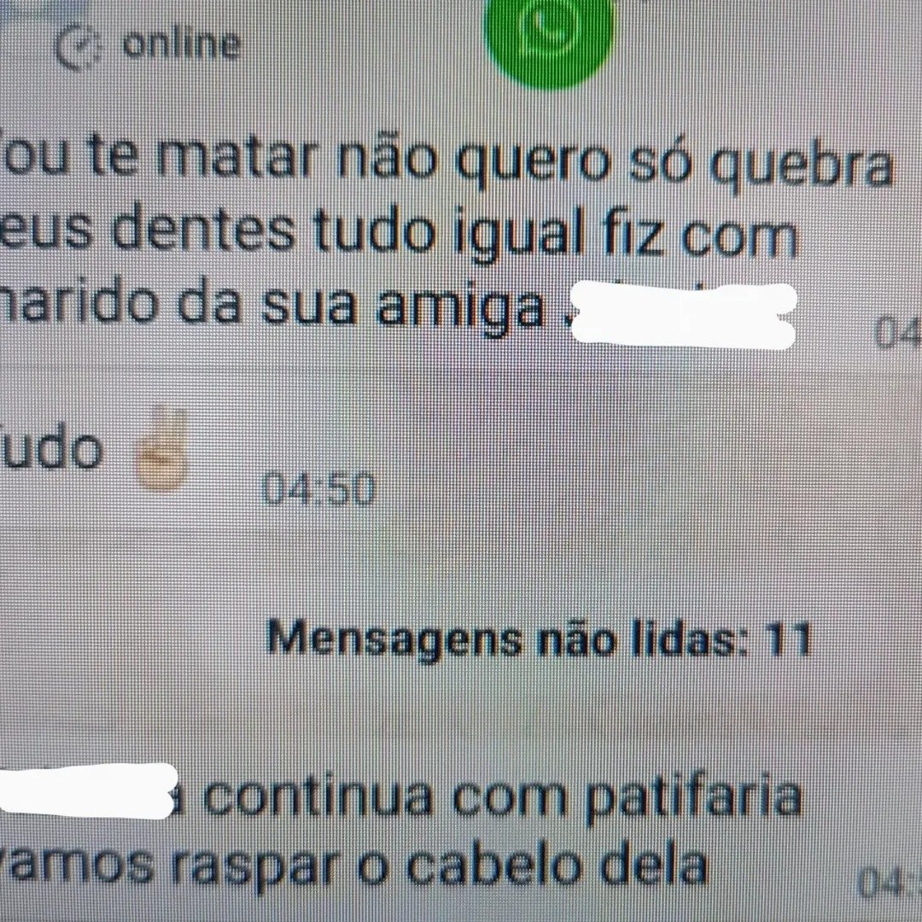Click the "Mensagens não lidas: 11" divider
The width and height of the screenshot is (922, 922).
(539, 639)
